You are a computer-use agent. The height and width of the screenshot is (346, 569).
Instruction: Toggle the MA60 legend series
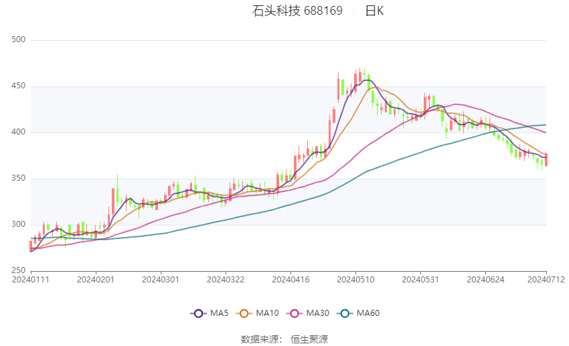click(358, 313)
